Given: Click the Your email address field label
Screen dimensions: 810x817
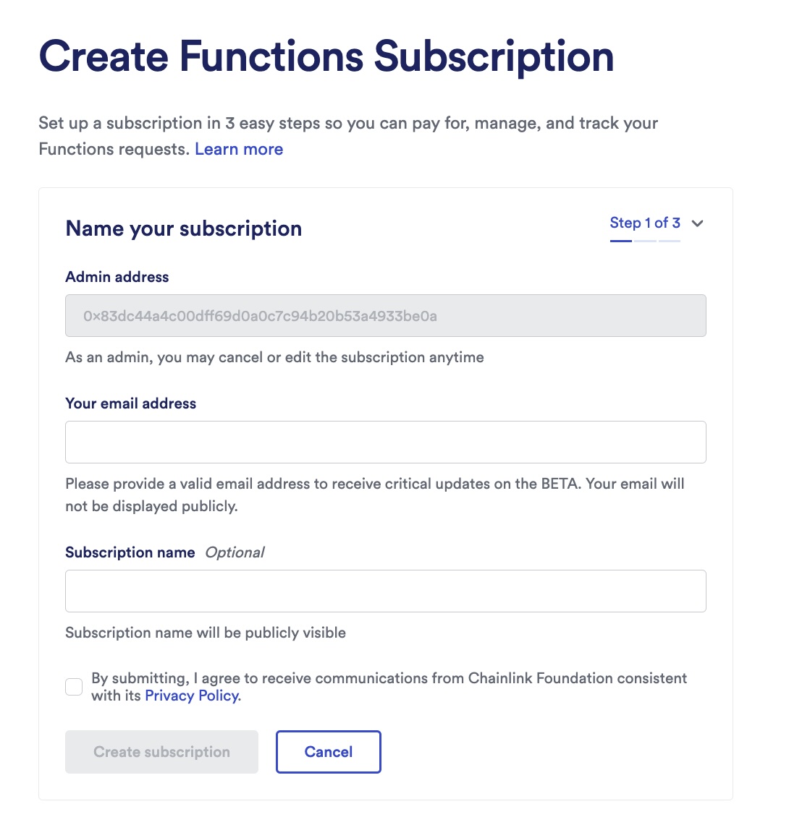Looking at the screenshot, I should 130,403.
